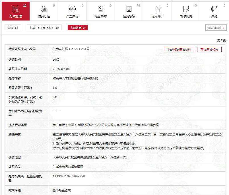Expand the 处罚决定日期 sort dropdown
This screenshot has height=195, width=229.
pyautogui.click(x=216, y=28)
